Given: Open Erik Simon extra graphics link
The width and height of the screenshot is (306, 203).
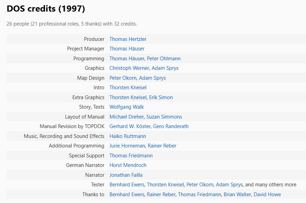Looking at the screenshot, I should pos(161,97).
